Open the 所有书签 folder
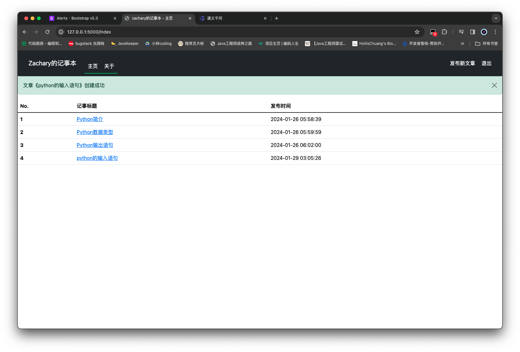 487,44
